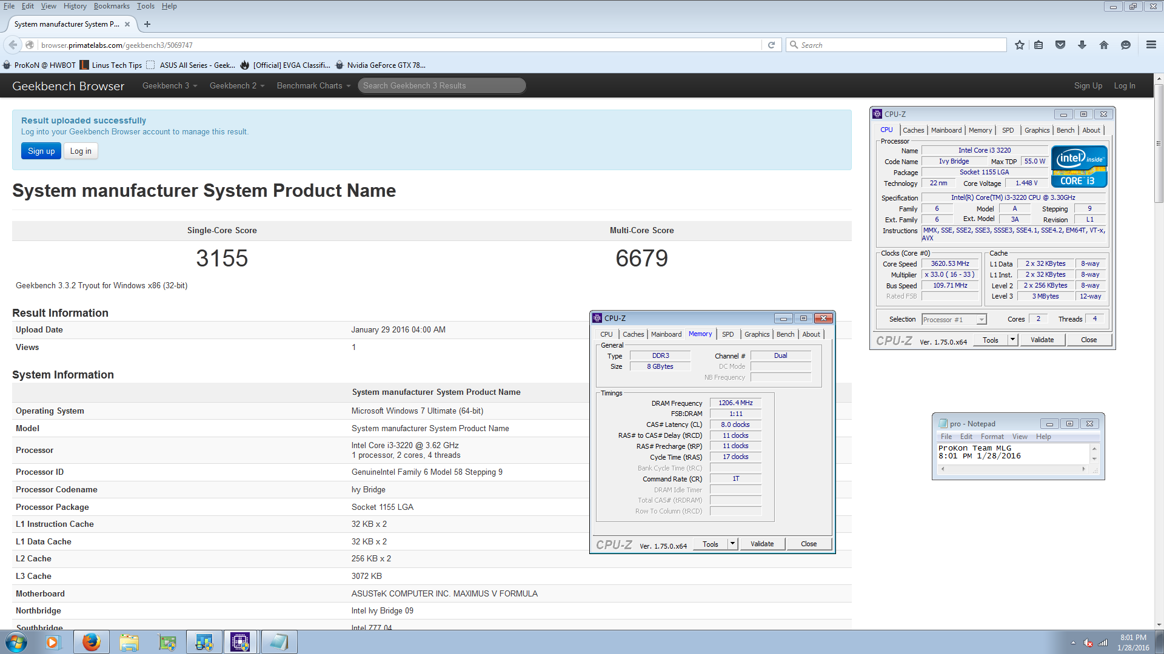
Task: Open Firefox from the taskbar
Action: click(92, 642)
